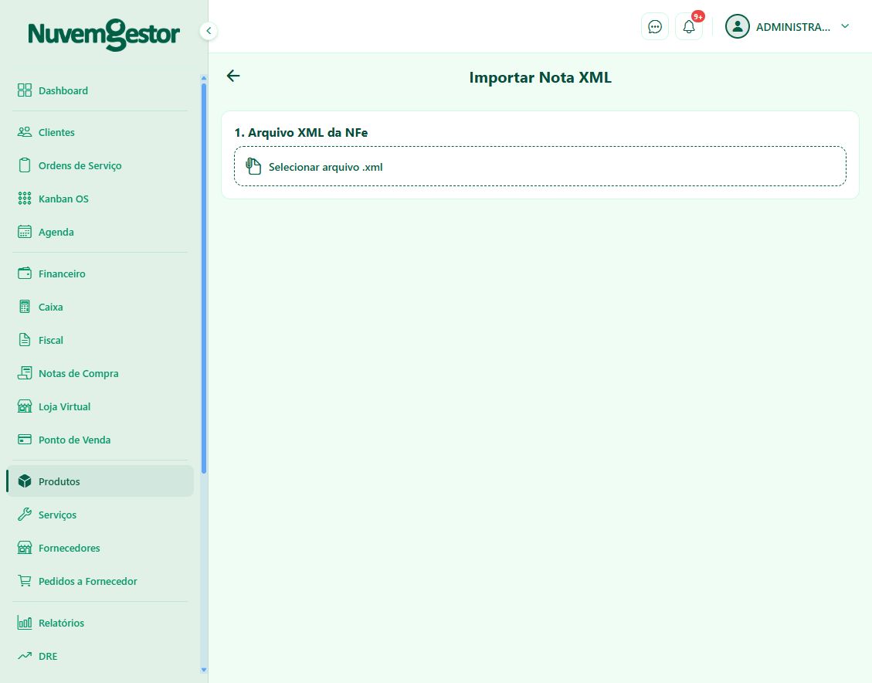Click the Importar Nota XML heading
Screen dimensions: 872x683
(540, 77)
